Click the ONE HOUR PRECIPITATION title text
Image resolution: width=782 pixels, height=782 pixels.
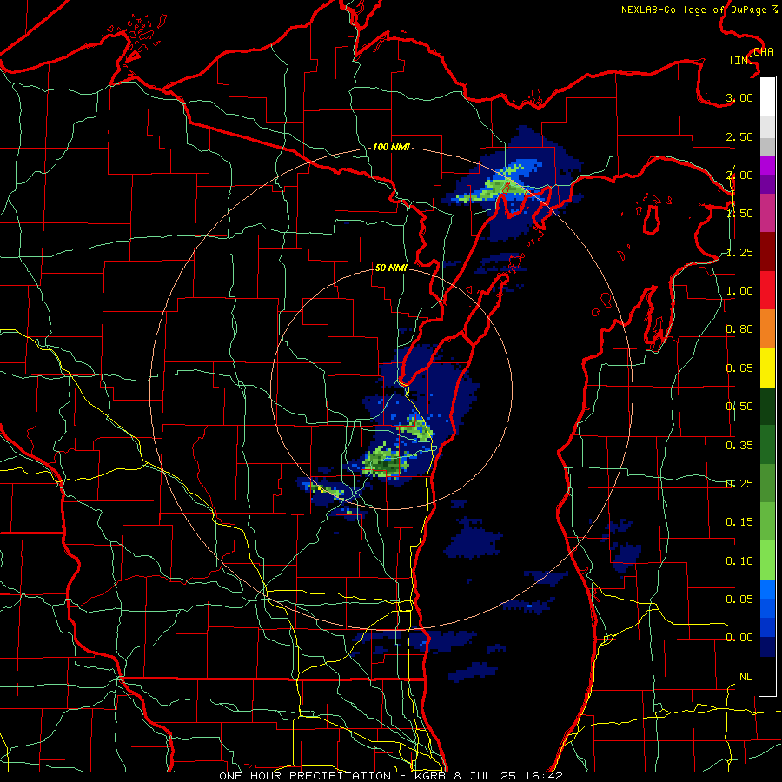point(305,776)
